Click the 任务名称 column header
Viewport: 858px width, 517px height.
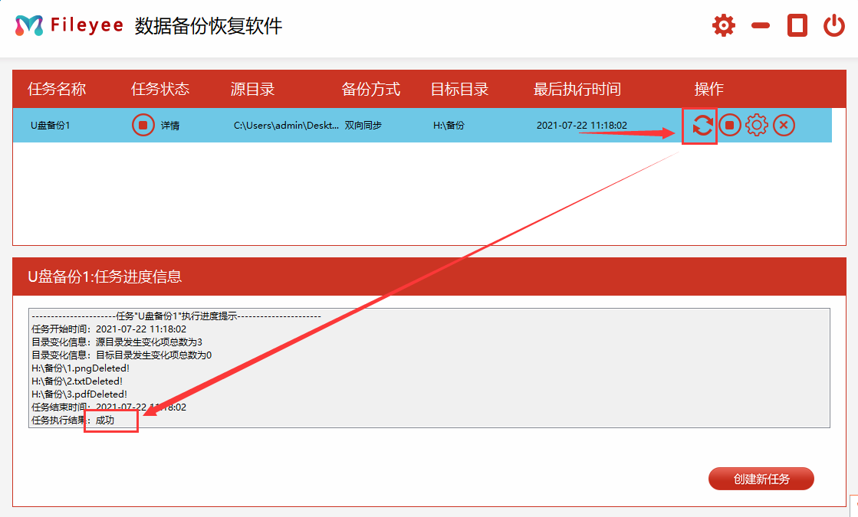57,89
